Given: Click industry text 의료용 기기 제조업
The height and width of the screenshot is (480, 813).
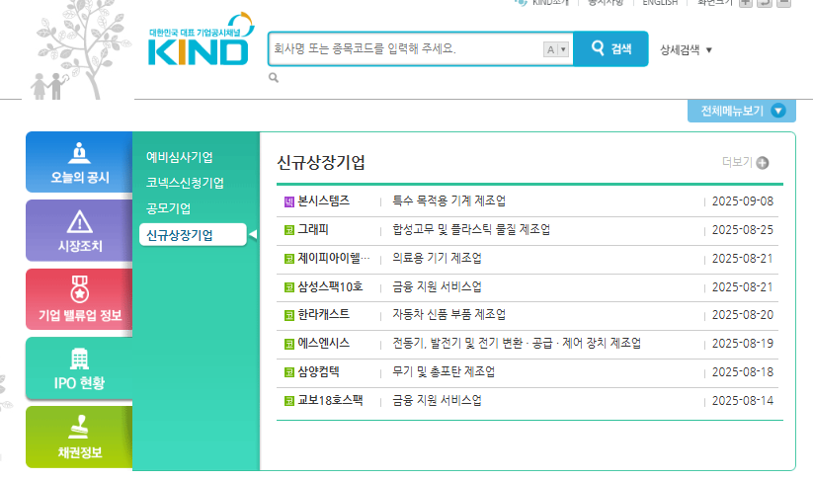Looking at the screenshot, I should click(x=437, y=258).
